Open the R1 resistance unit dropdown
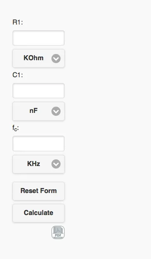 (x=39, y=58)
